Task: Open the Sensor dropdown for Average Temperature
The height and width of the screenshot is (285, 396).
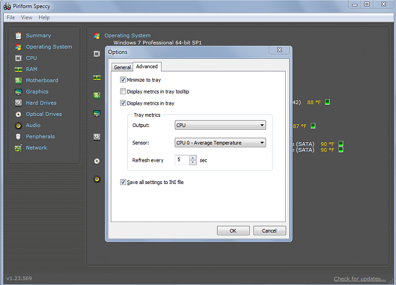Action: 220,143
